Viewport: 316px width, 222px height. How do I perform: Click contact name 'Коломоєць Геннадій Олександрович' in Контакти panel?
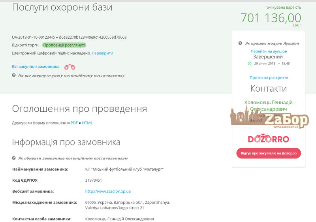(x=269, y=105)
